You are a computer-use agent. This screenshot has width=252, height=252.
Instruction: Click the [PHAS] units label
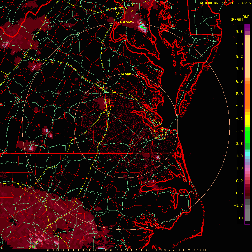point(237,19)
